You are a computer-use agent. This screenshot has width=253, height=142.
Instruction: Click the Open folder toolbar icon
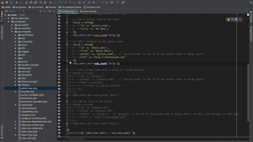(x=2, y=2)
